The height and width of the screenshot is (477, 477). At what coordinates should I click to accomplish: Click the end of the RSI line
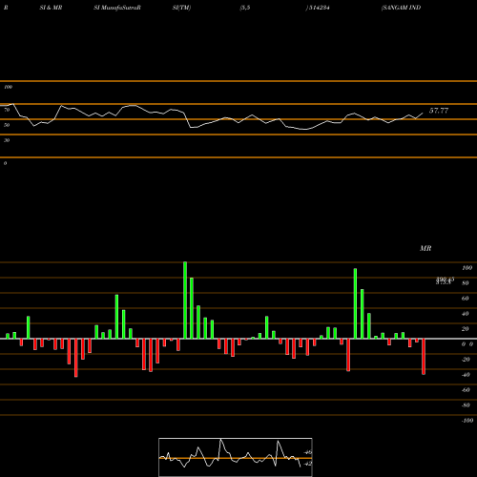(x=423, y=113)
